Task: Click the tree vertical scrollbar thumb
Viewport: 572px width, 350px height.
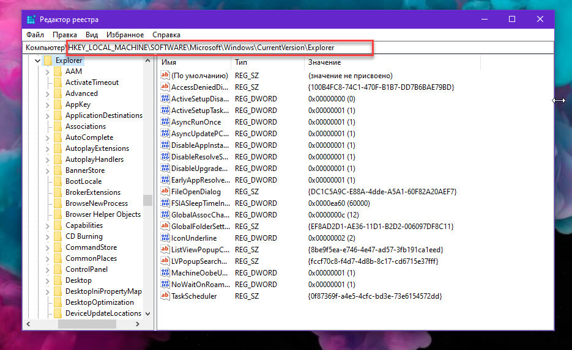Action: pyautogui.click(x=148, y=200)
